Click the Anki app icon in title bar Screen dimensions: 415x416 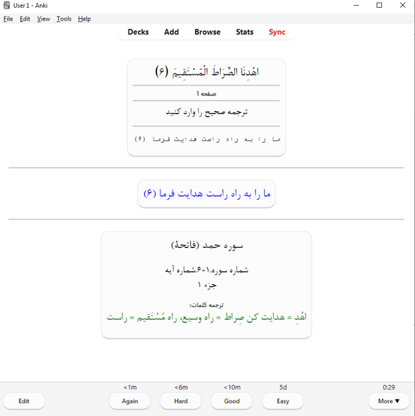(6, 6)
